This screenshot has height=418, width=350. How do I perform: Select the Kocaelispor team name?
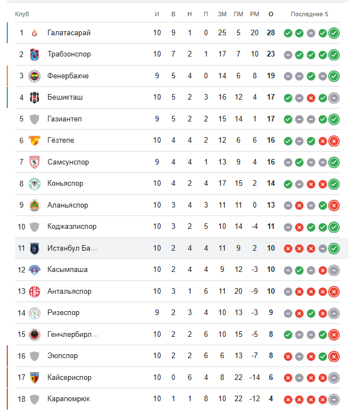(x=72, y=227)
